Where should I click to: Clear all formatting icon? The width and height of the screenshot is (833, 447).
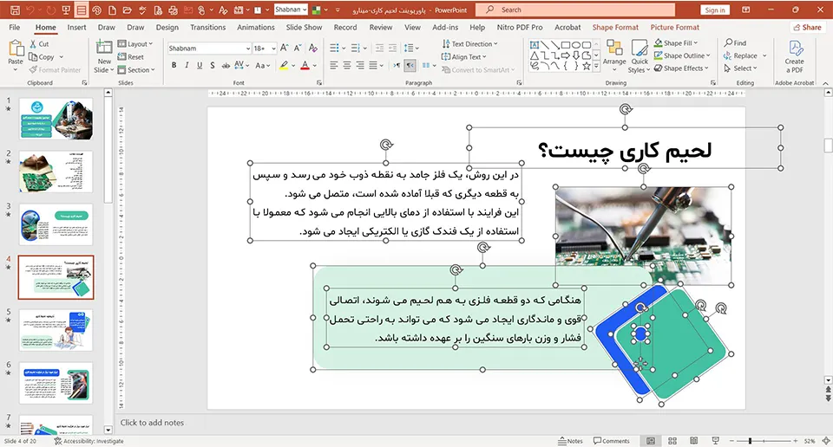(313, 49)
